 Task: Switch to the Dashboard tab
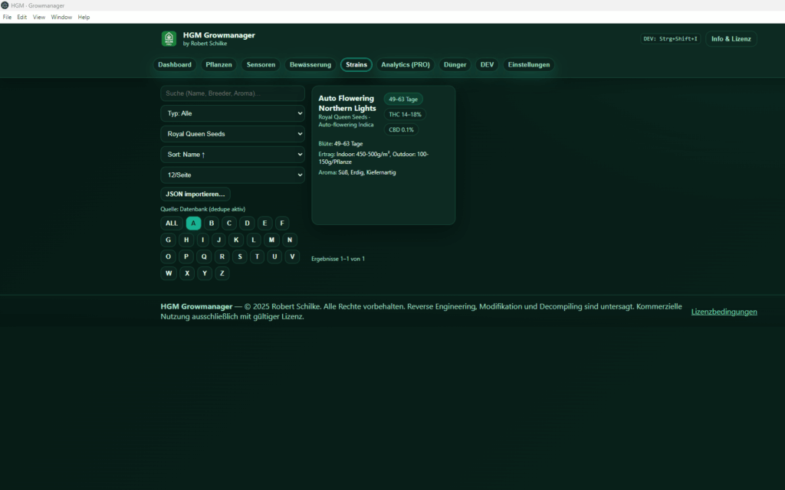(x=175, y=64)
